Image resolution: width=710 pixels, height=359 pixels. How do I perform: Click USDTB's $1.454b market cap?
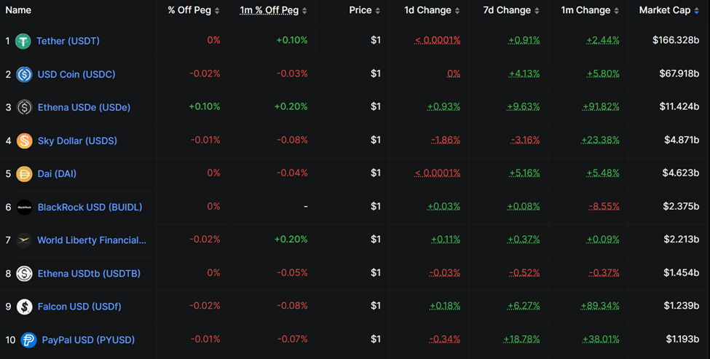682,272
